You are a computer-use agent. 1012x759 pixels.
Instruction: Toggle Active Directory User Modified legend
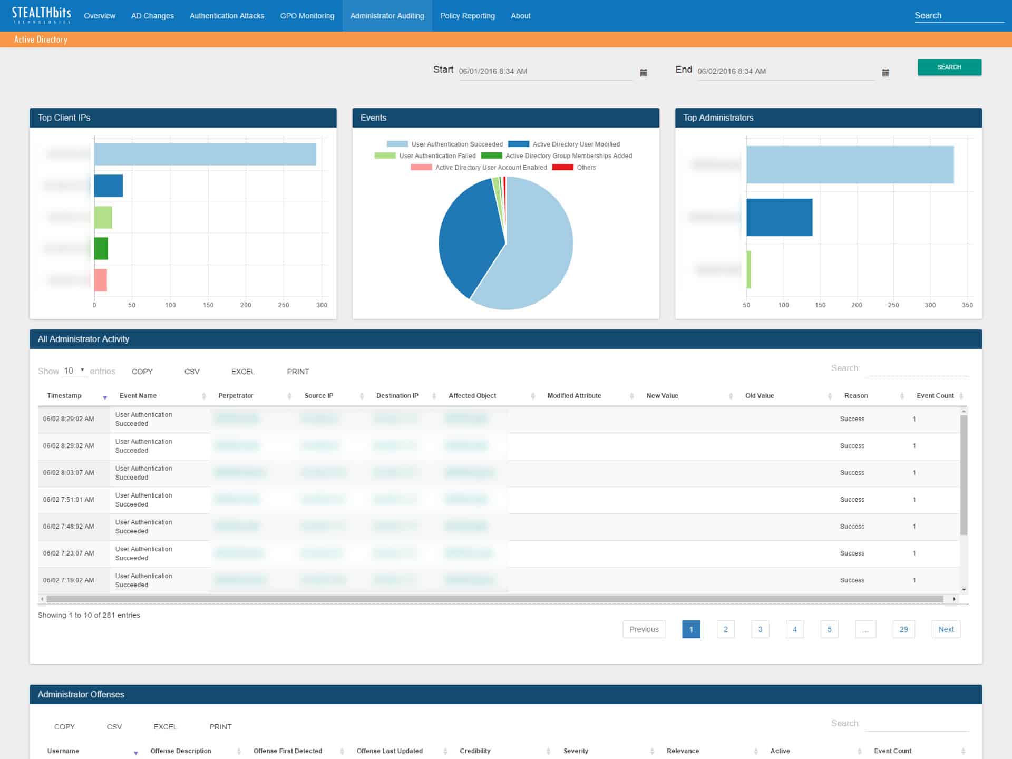(564, 144)
